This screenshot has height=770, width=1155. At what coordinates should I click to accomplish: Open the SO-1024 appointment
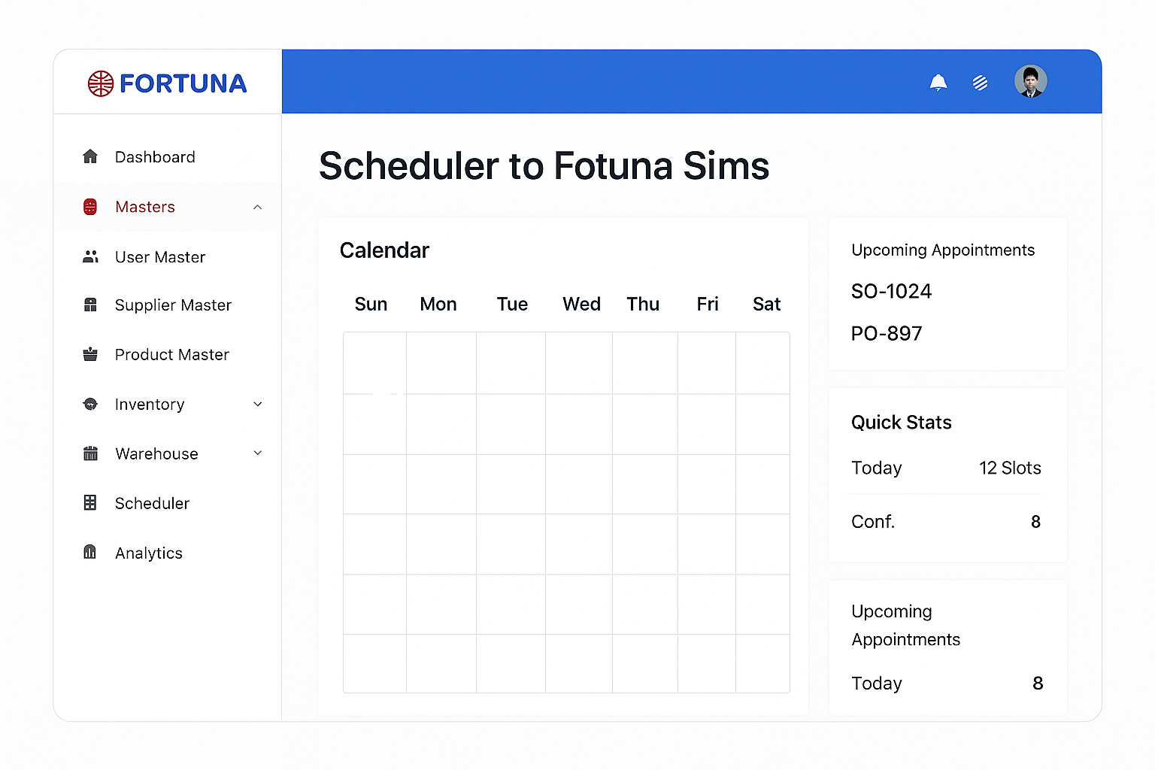point(891,291)
